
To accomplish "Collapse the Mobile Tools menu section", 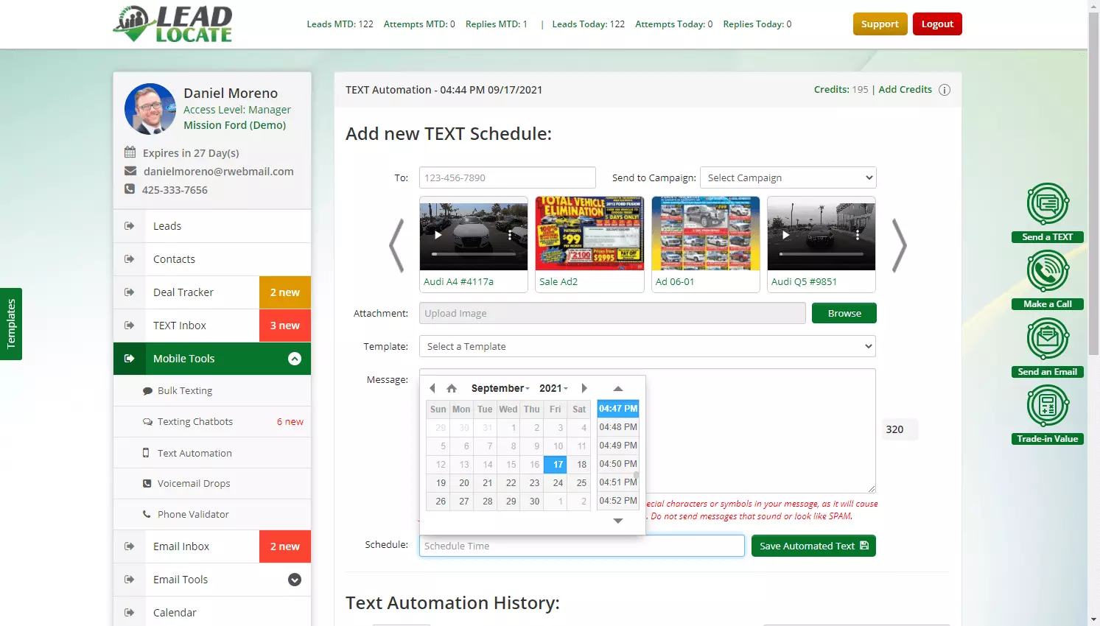I will pos(295,359).
